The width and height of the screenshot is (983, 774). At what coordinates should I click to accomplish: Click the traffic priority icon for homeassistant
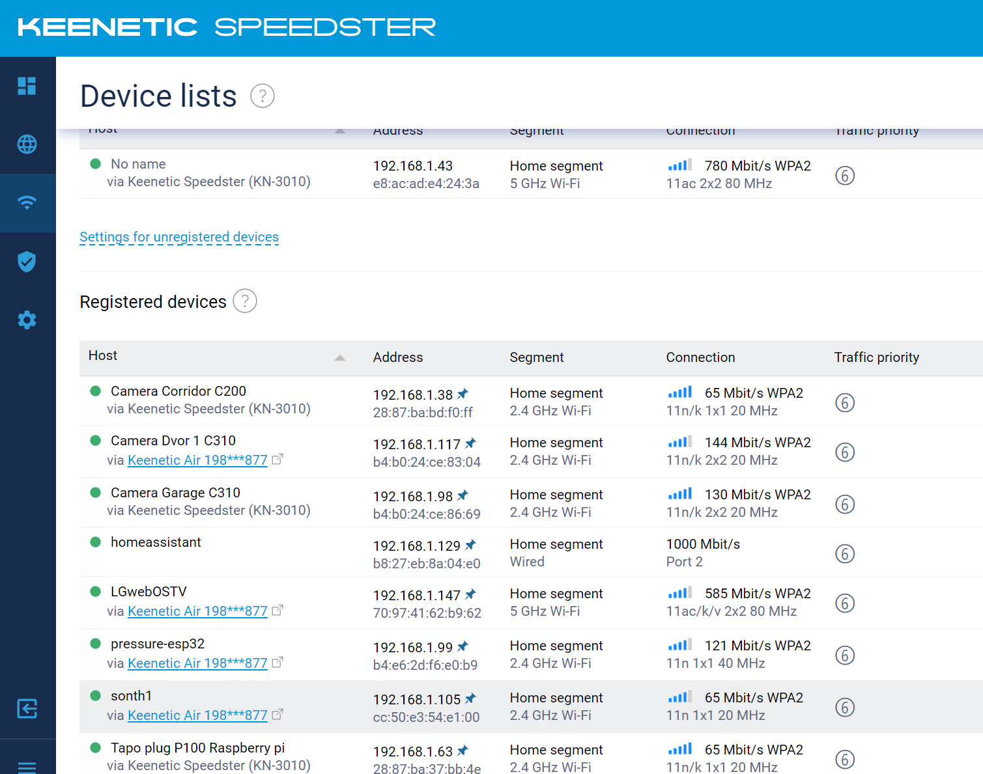[x=845, y=554]
